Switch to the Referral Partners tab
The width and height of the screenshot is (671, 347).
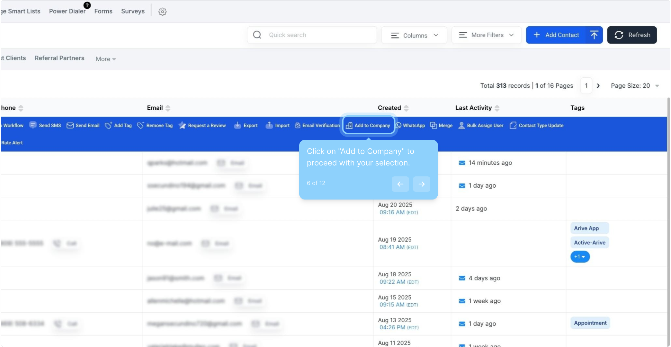pos(59,58)
